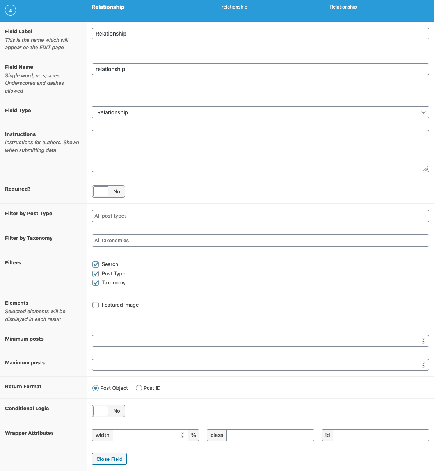Click the Field Name row label

19,67
